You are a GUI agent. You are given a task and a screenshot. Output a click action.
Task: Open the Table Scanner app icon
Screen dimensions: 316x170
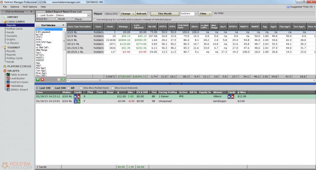tap(8, 75)
